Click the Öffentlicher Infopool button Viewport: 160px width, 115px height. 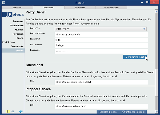(133, 112)
